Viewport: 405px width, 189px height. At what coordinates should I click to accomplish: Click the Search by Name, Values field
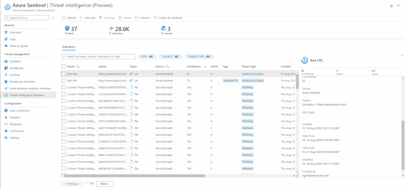(99, 56)
